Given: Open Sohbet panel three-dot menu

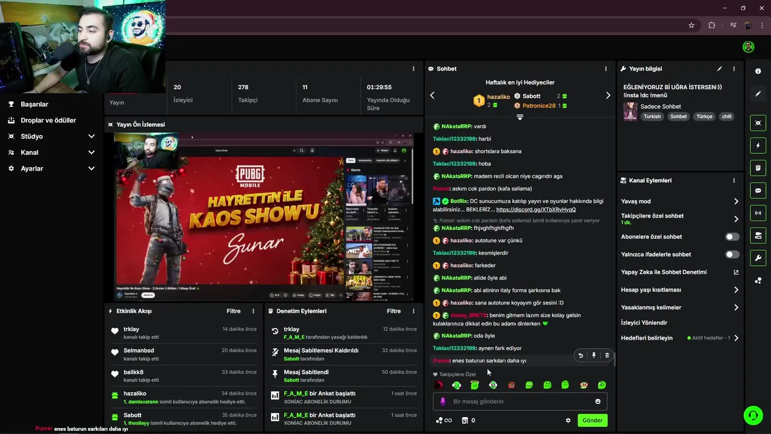Looking at the screenshot, I should click(606, 69).
